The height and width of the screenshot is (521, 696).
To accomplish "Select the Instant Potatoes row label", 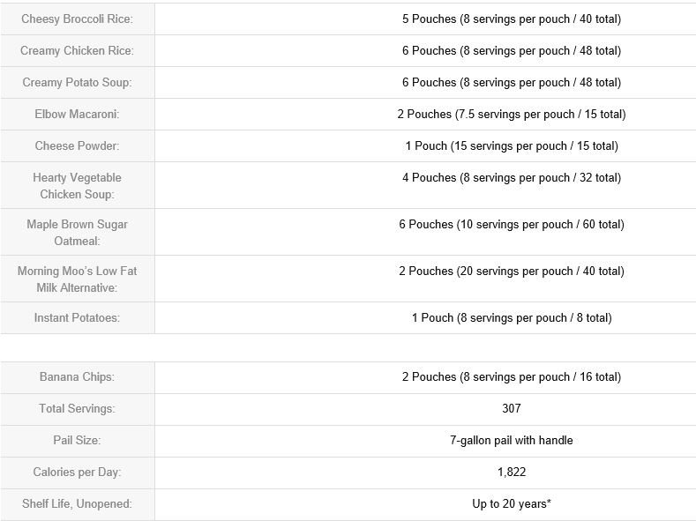I will 78,318.
